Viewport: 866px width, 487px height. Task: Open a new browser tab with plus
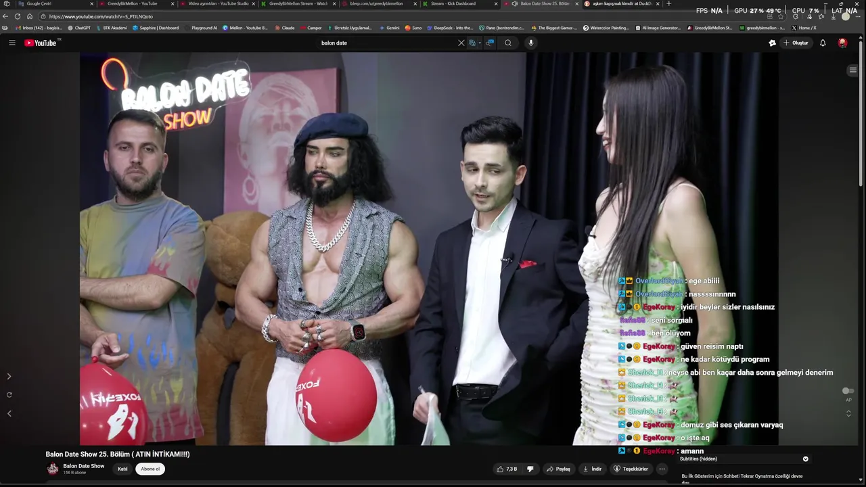[x=669, y=3]
